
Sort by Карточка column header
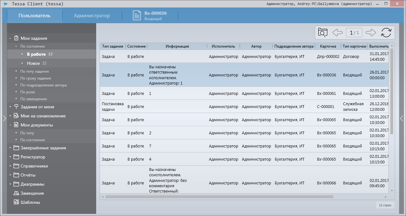pos(328,46)
